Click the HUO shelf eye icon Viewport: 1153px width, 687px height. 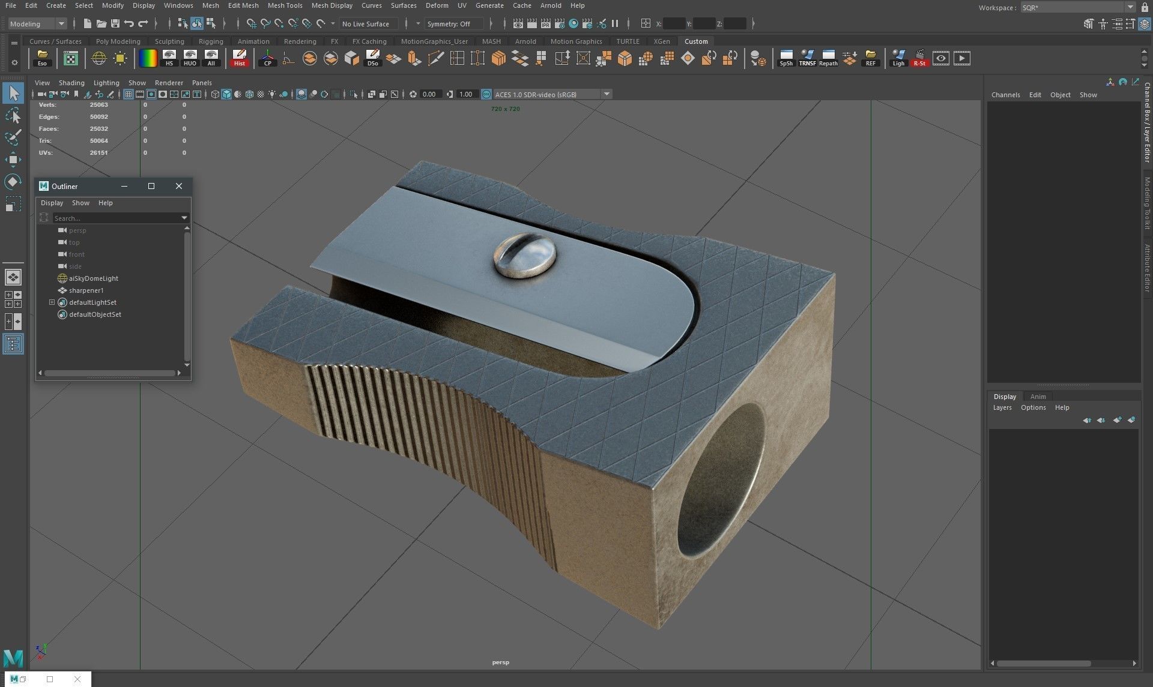pos(190,58)
